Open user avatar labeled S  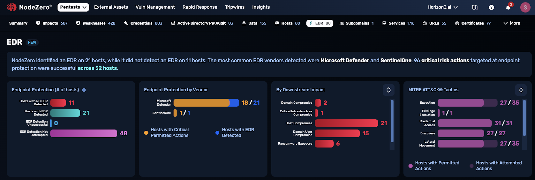525,7
